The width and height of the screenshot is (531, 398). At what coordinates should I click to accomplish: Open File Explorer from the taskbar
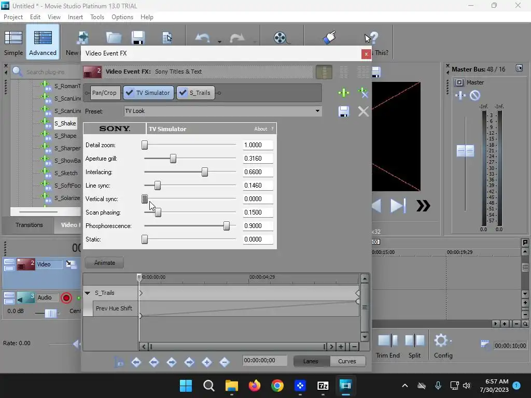click(232, 386)
